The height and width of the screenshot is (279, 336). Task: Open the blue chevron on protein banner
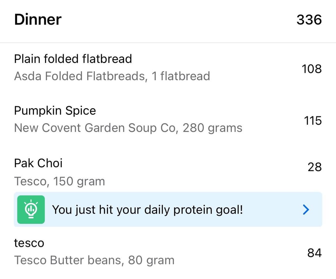[x=306, y=210]
